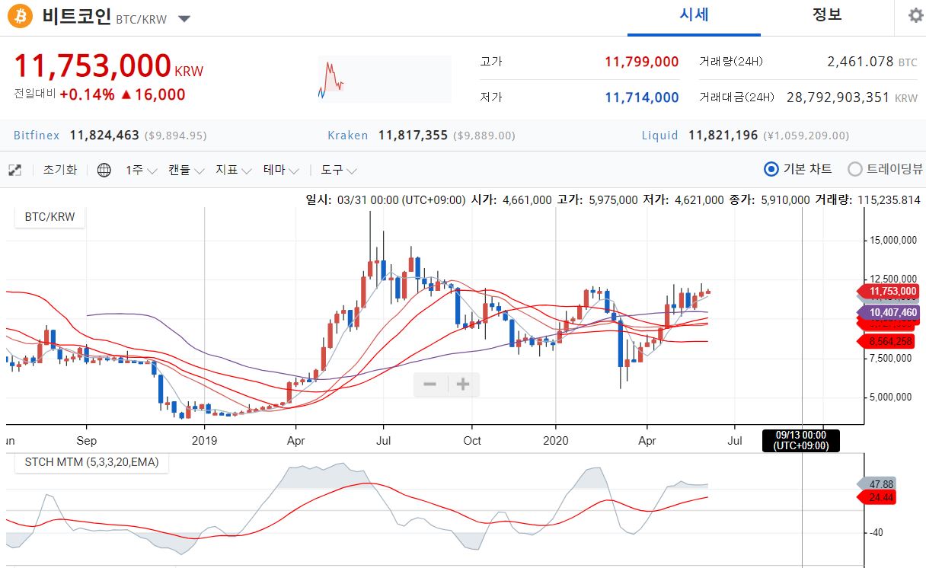
Task: Click the mini price sparkline thumbnail
Action: tap(332, 79)
